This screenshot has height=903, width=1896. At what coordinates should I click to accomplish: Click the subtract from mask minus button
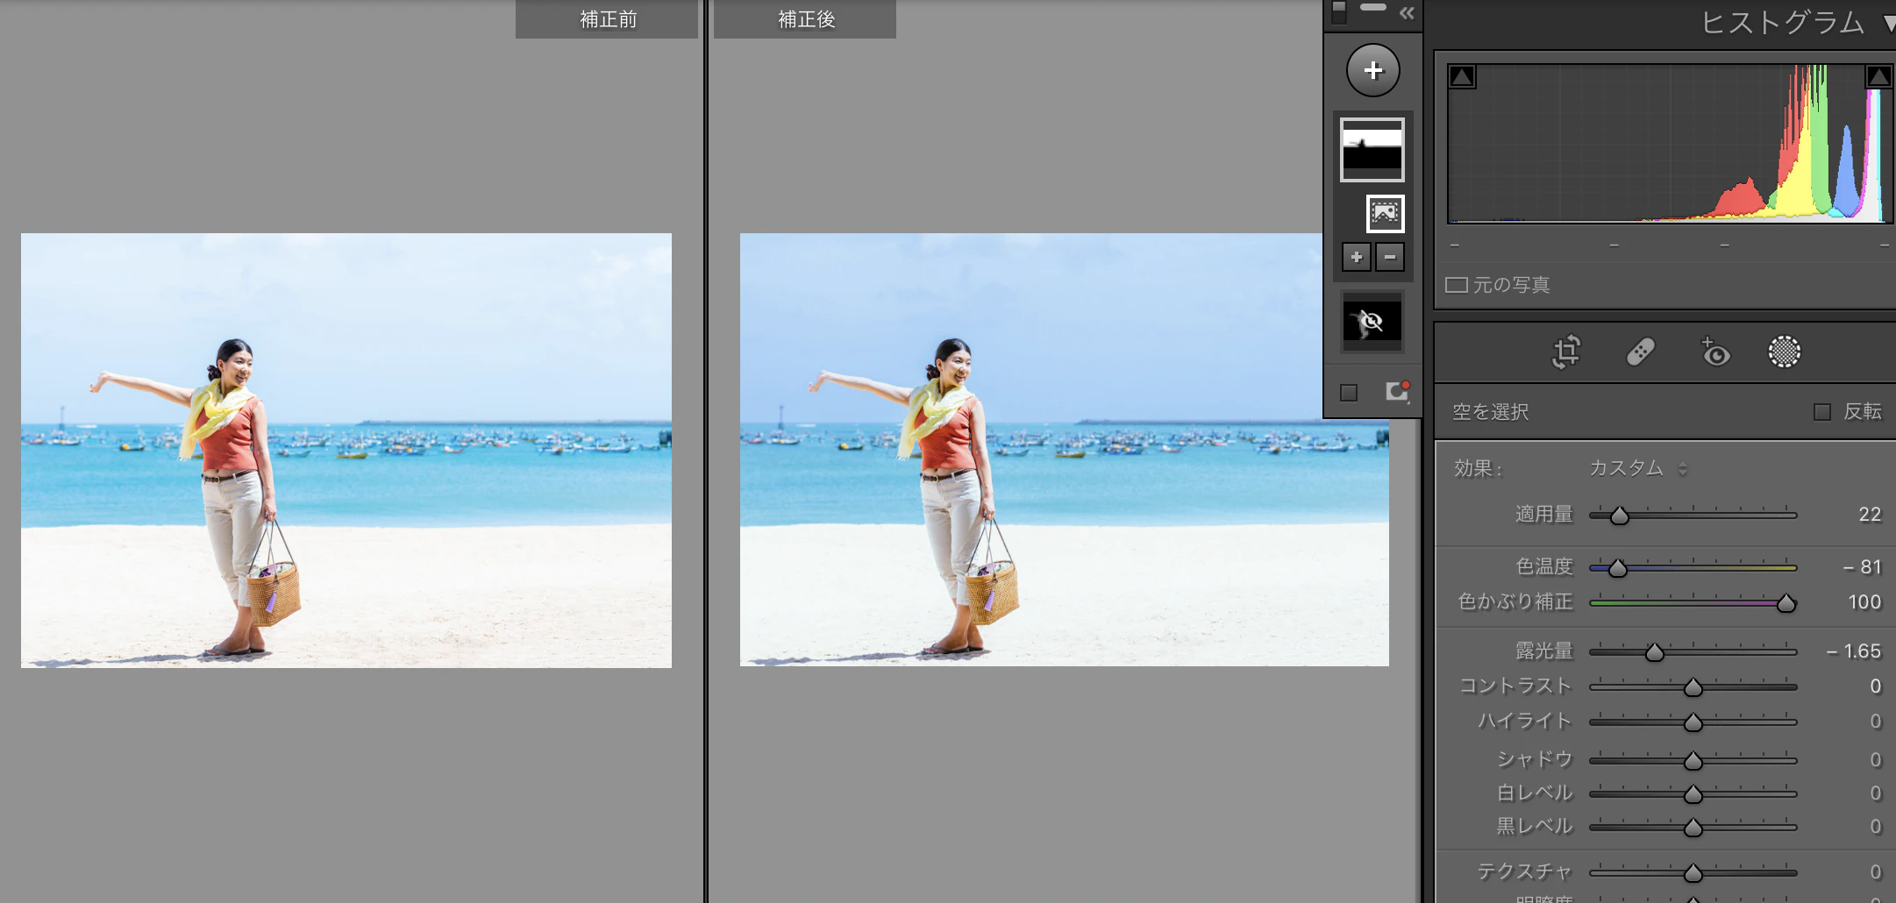point(1390,258)
